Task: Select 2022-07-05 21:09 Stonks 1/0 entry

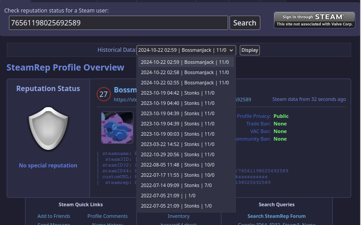Action: tap(186, 206)
